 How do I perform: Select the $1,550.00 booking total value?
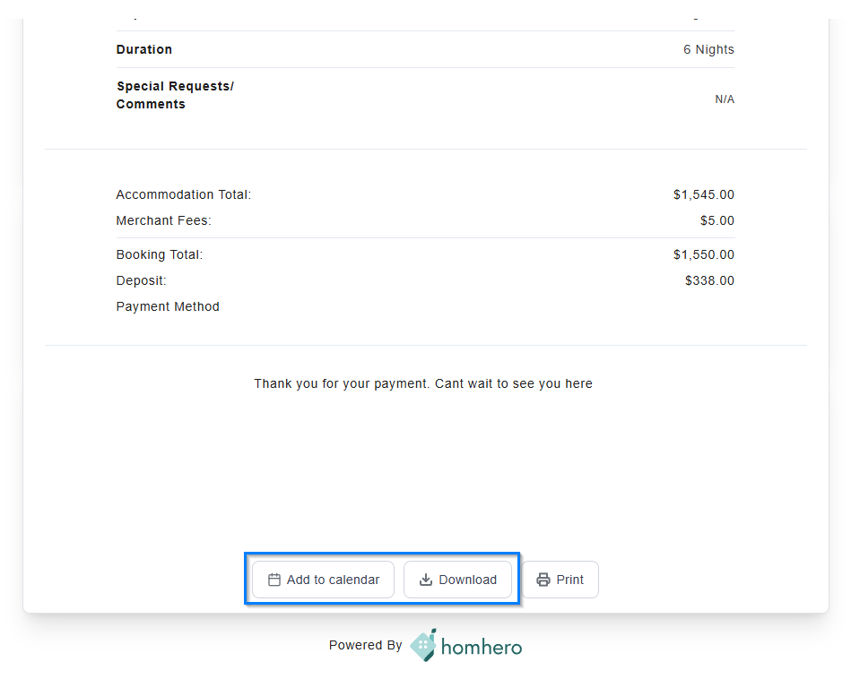pos(704,254)
